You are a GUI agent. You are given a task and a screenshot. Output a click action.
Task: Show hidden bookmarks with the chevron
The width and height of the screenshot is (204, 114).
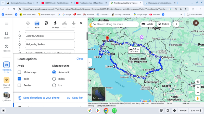[x=181, y=14]
